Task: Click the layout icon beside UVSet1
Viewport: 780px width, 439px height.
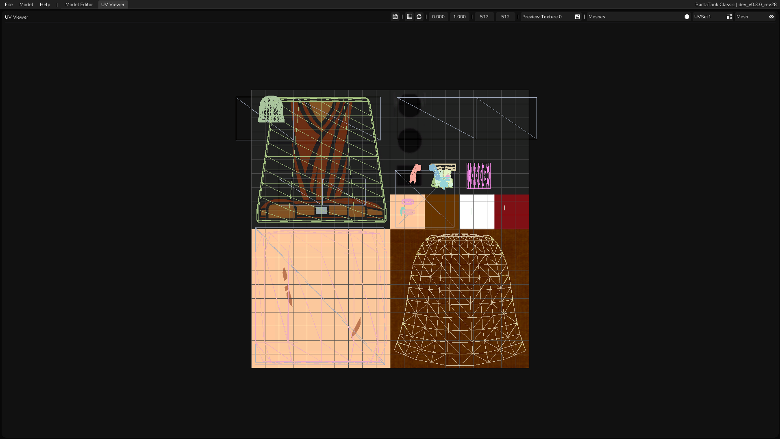Action: click(x=729, y=17)
